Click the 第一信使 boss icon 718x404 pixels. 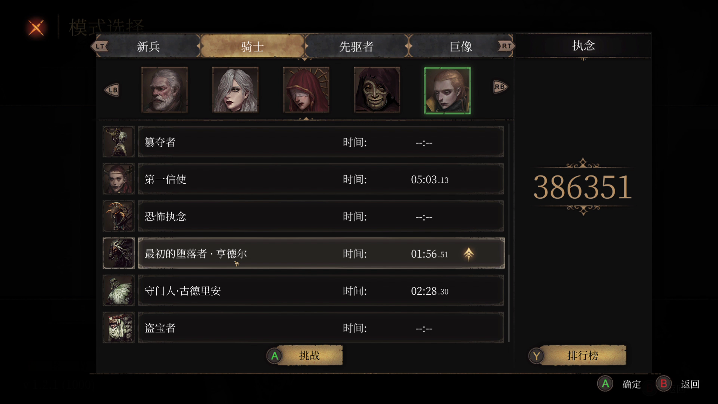(119, 179)
